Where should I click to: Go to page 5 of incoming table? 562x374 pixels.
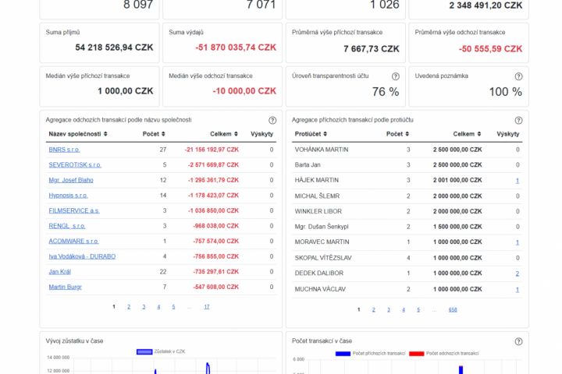(418, 310)
